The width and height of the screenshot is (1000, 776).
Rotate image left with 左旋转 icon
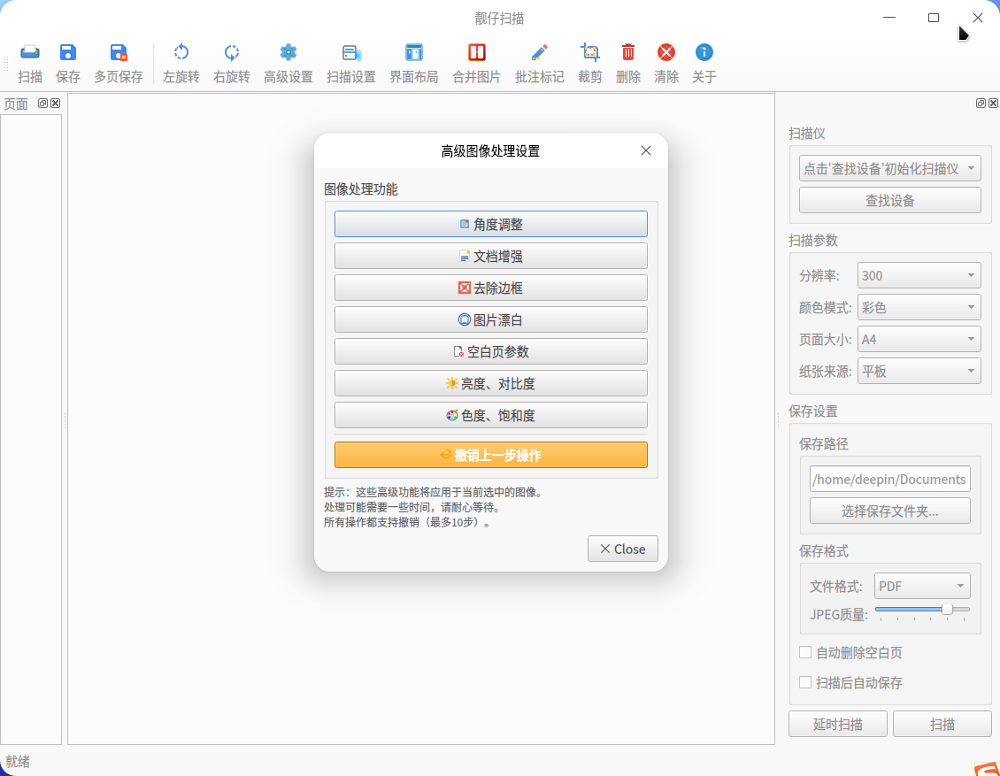coord(181,52)
